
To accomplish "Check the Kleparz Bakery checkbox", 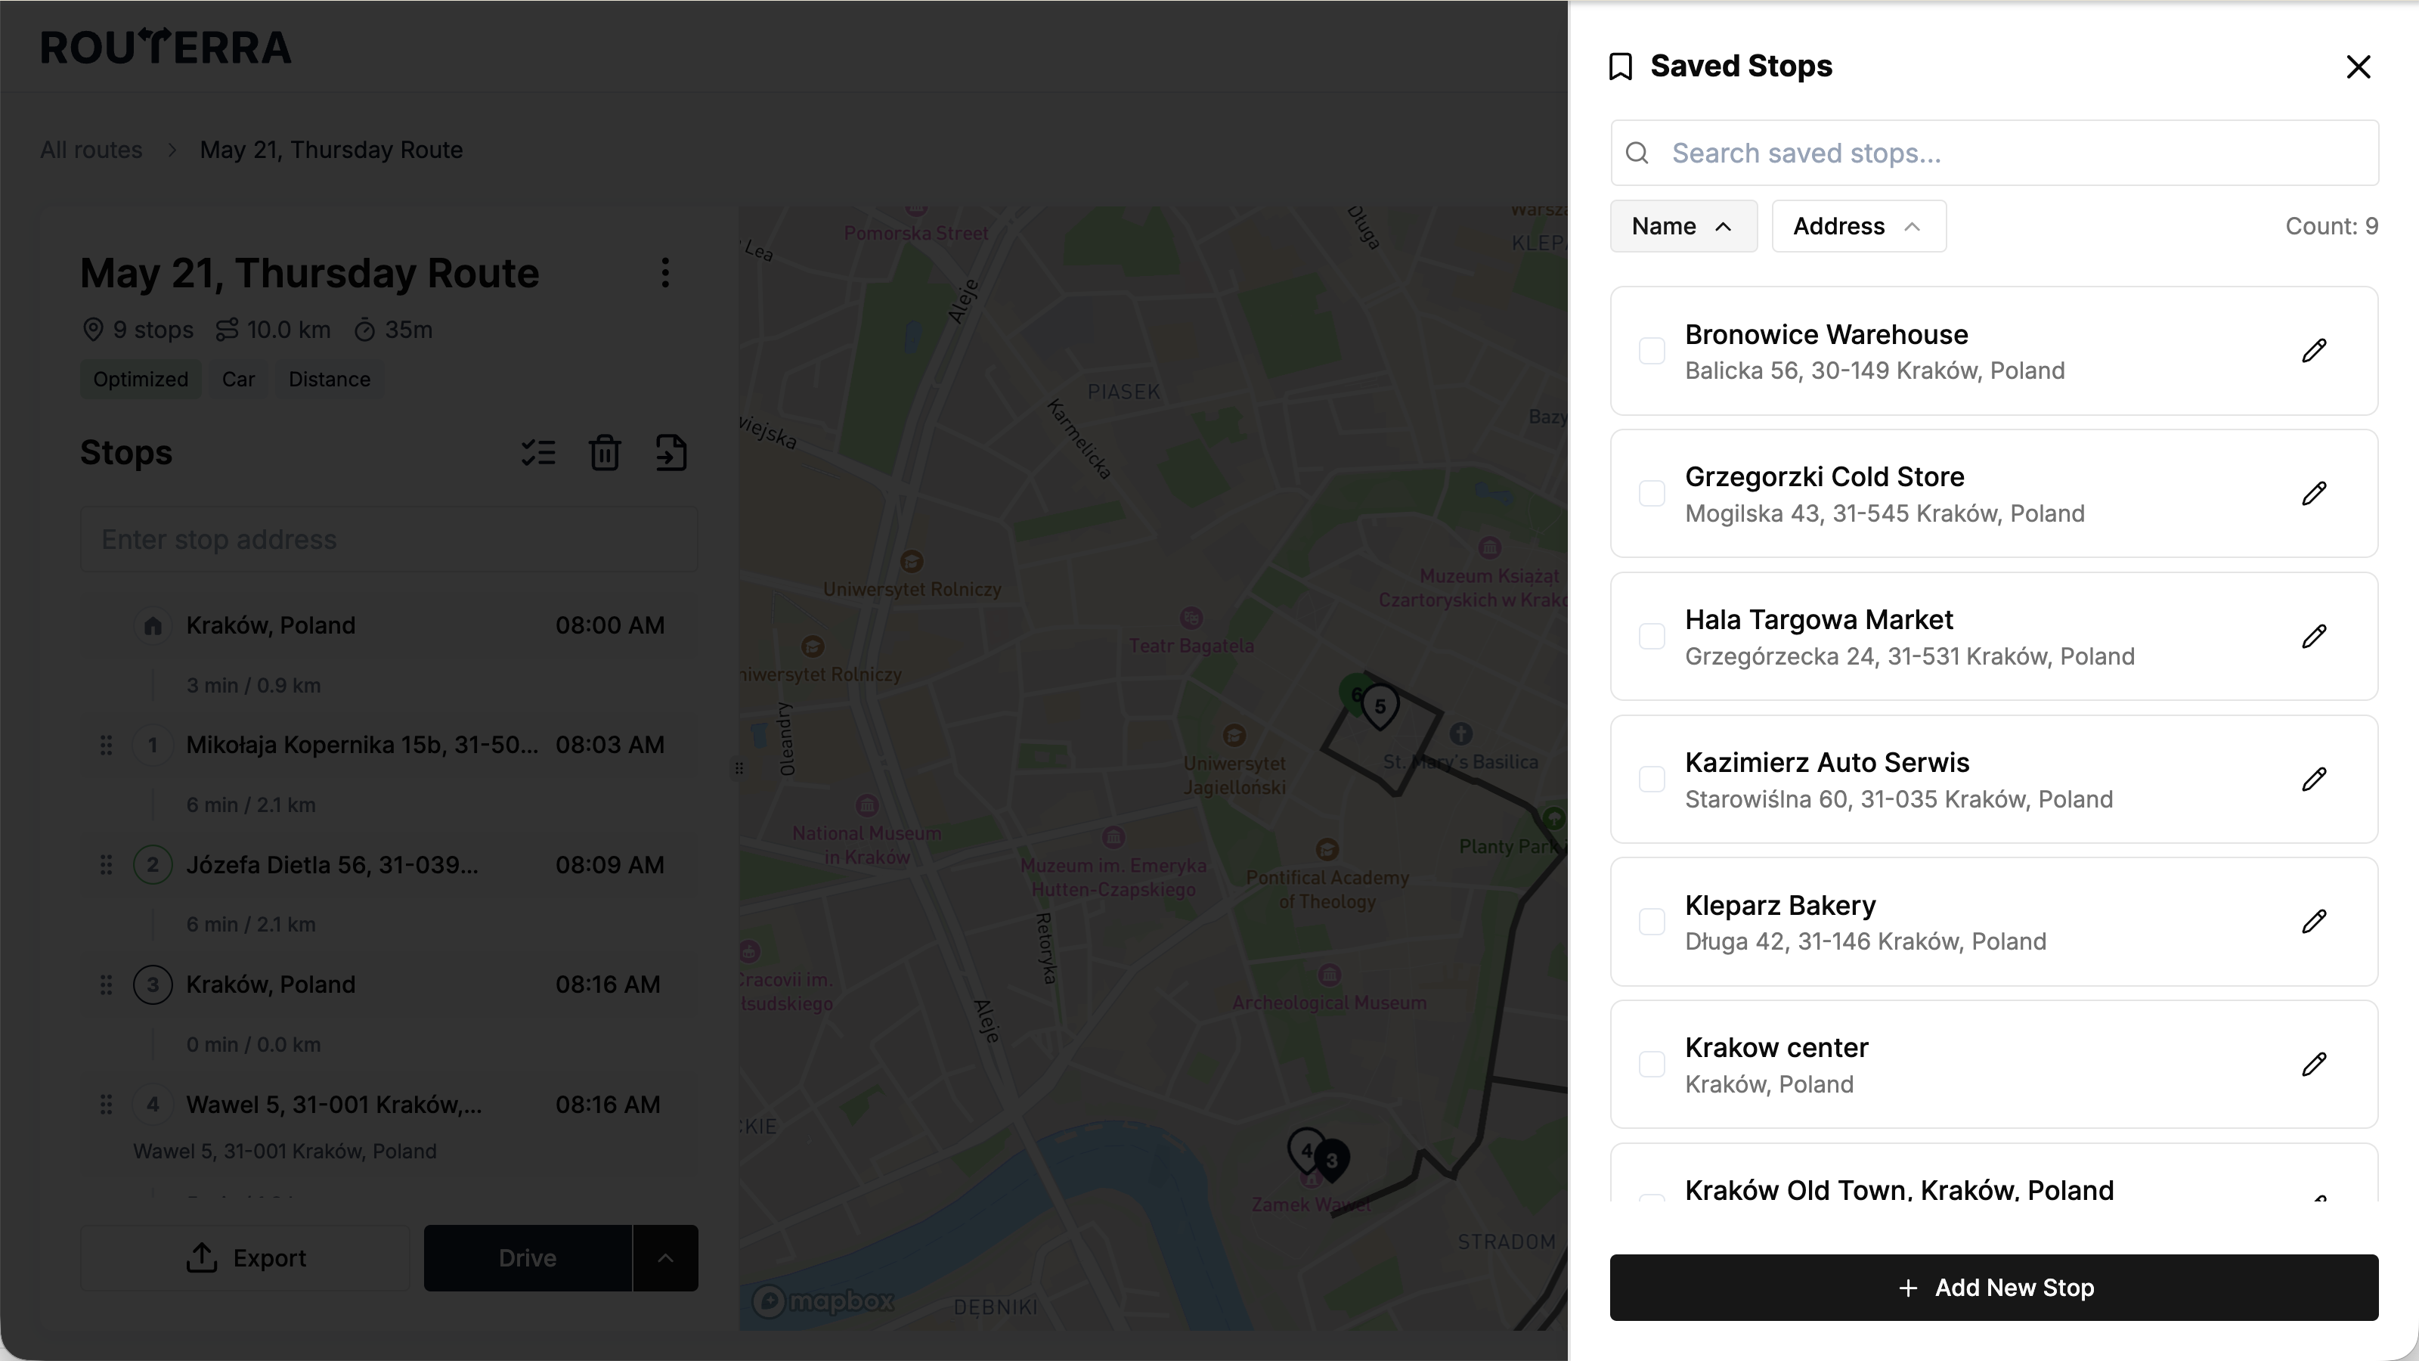I will coord(1652,922).
